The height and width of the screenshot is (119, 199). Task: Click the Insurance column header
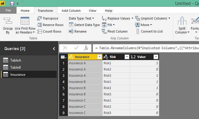[x=85, y=57]
